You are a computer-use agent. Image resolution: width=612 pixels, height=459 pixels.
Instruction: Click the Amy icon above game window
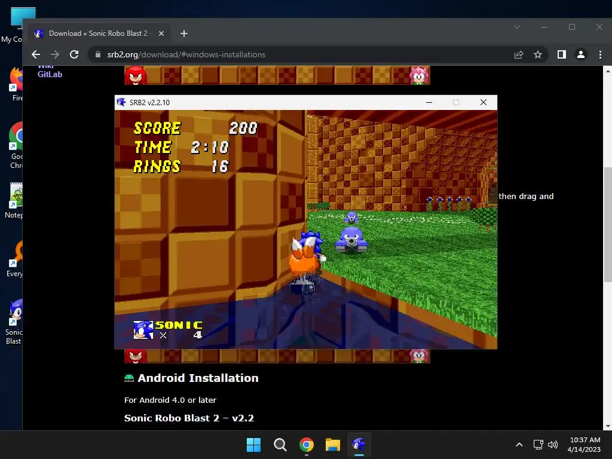[x=419, y=75]
